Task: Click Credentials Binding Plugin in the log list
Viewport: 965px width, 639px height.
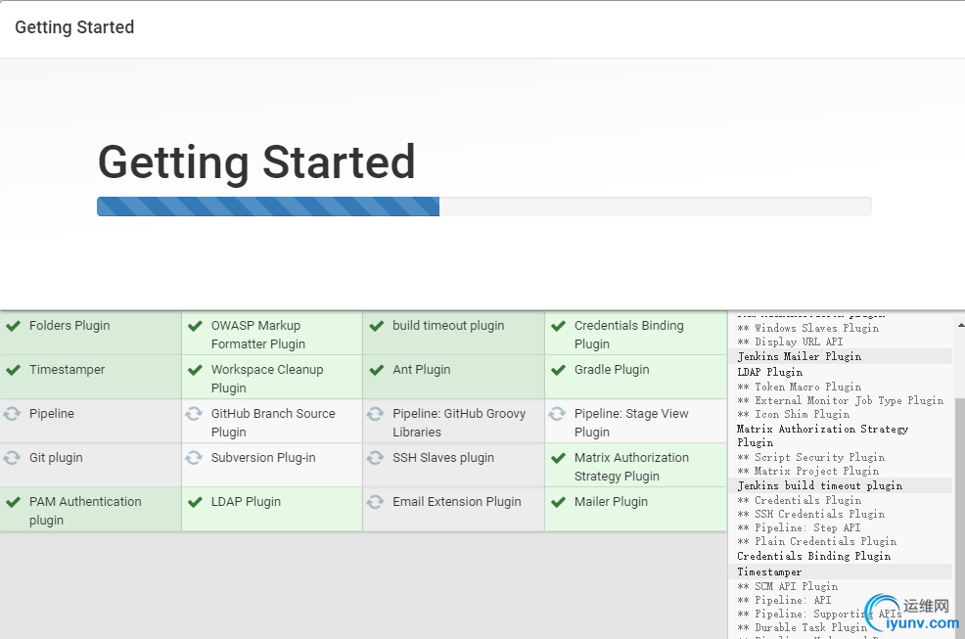Action: tap(813, 556)
